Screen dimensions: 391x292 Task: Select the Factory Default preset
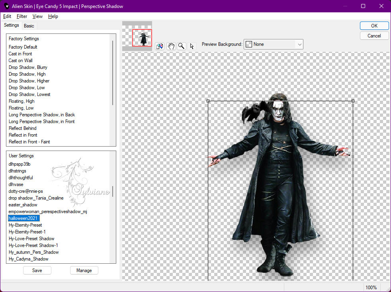point(23,47)
